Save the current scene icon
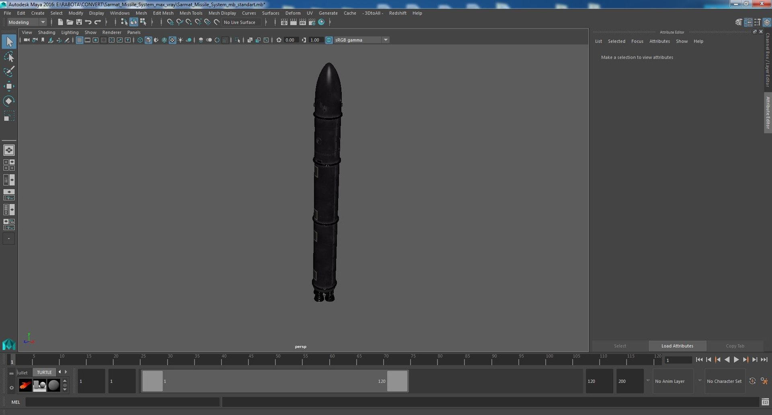The image size is (772, 415). 79,22
